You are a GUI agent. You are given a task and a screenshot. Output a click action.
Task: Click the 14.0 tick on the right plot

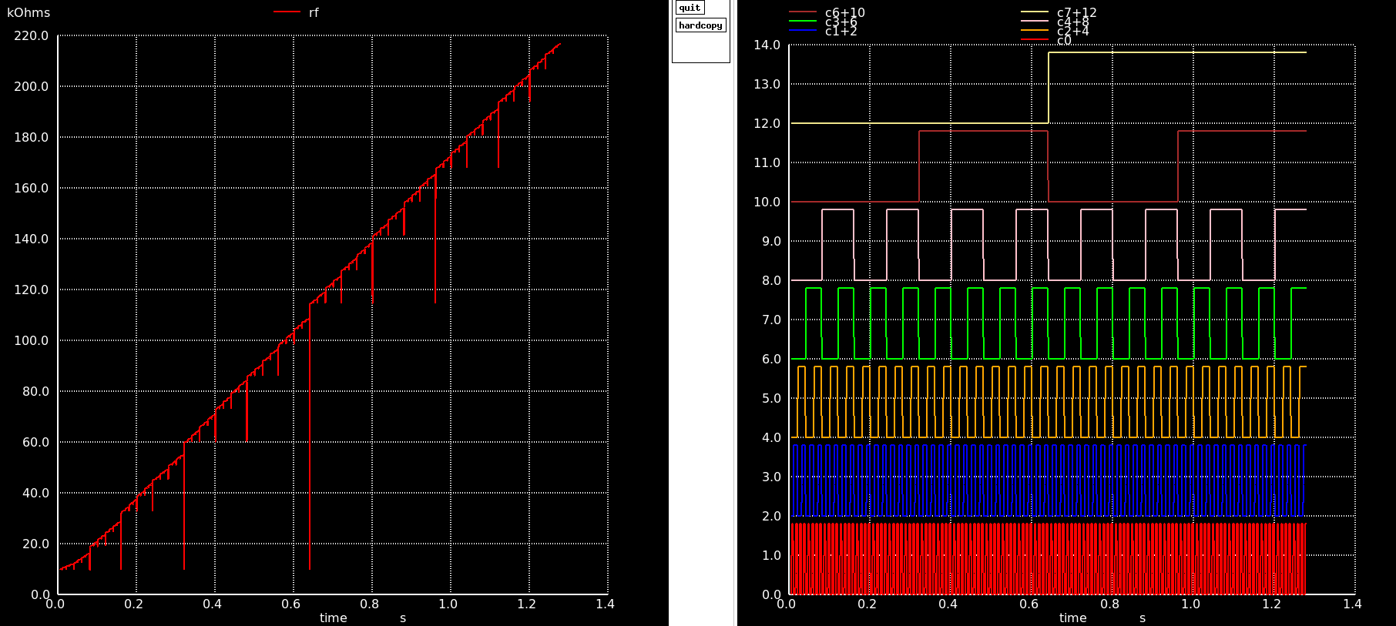pos(767,45)
